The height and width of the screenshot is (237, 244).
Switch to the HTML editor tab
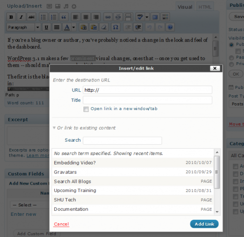pos(205,7)
